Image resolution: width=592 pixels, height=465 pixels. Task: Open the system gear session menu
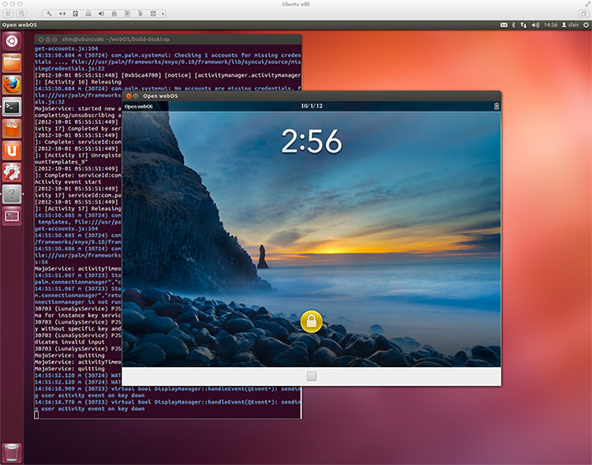tap(586, 25)
